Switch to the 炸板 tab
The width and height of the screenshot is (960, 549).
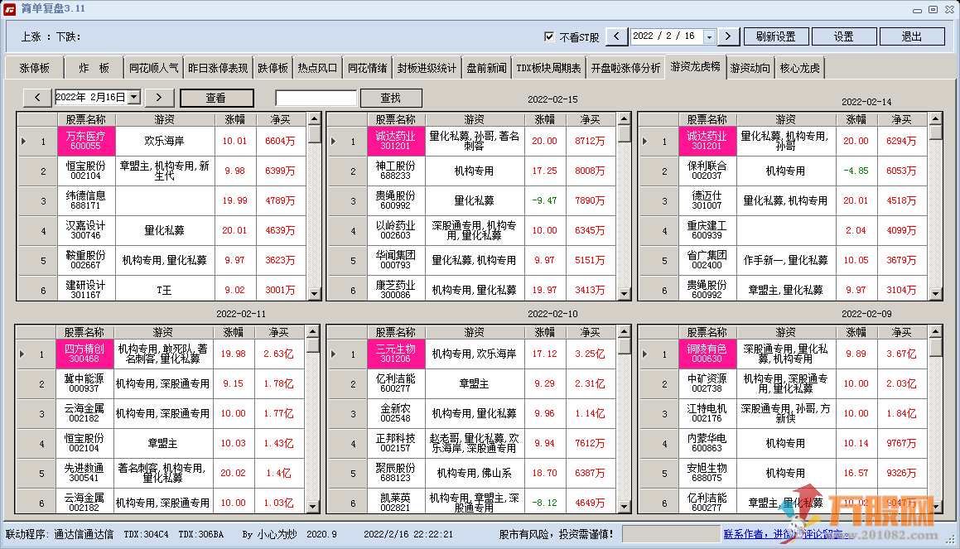point(94,68)
